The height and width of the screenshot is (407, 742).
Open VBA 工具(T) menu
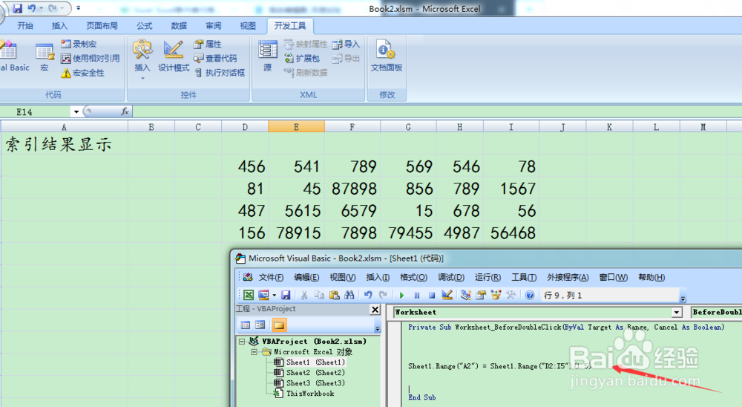pyautogui.click(x=524, y=278)
